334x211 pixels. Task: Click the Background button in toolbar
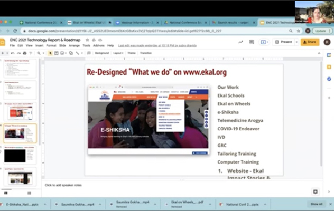pyautogui.click(x=101, y=53)
